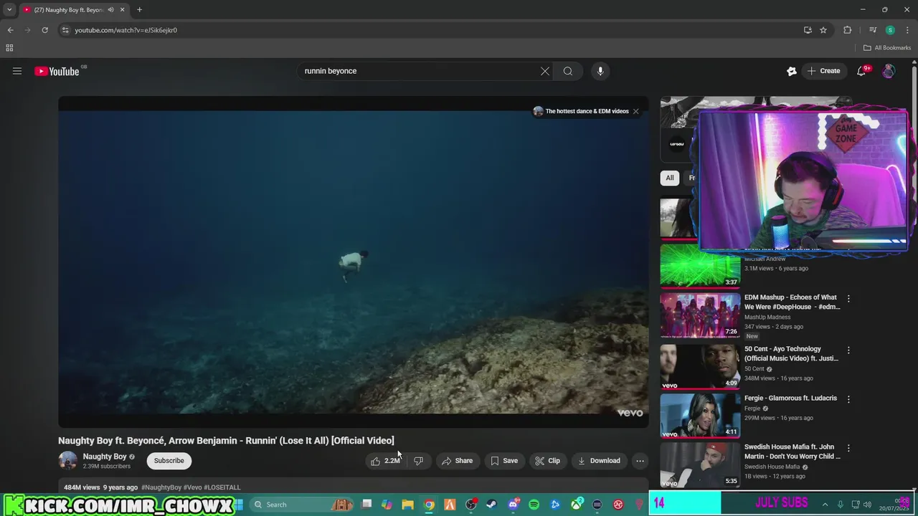This screenshot has height=516, width=918.
Task: Save the video to a playlist
Action: (x=504, y=461)
